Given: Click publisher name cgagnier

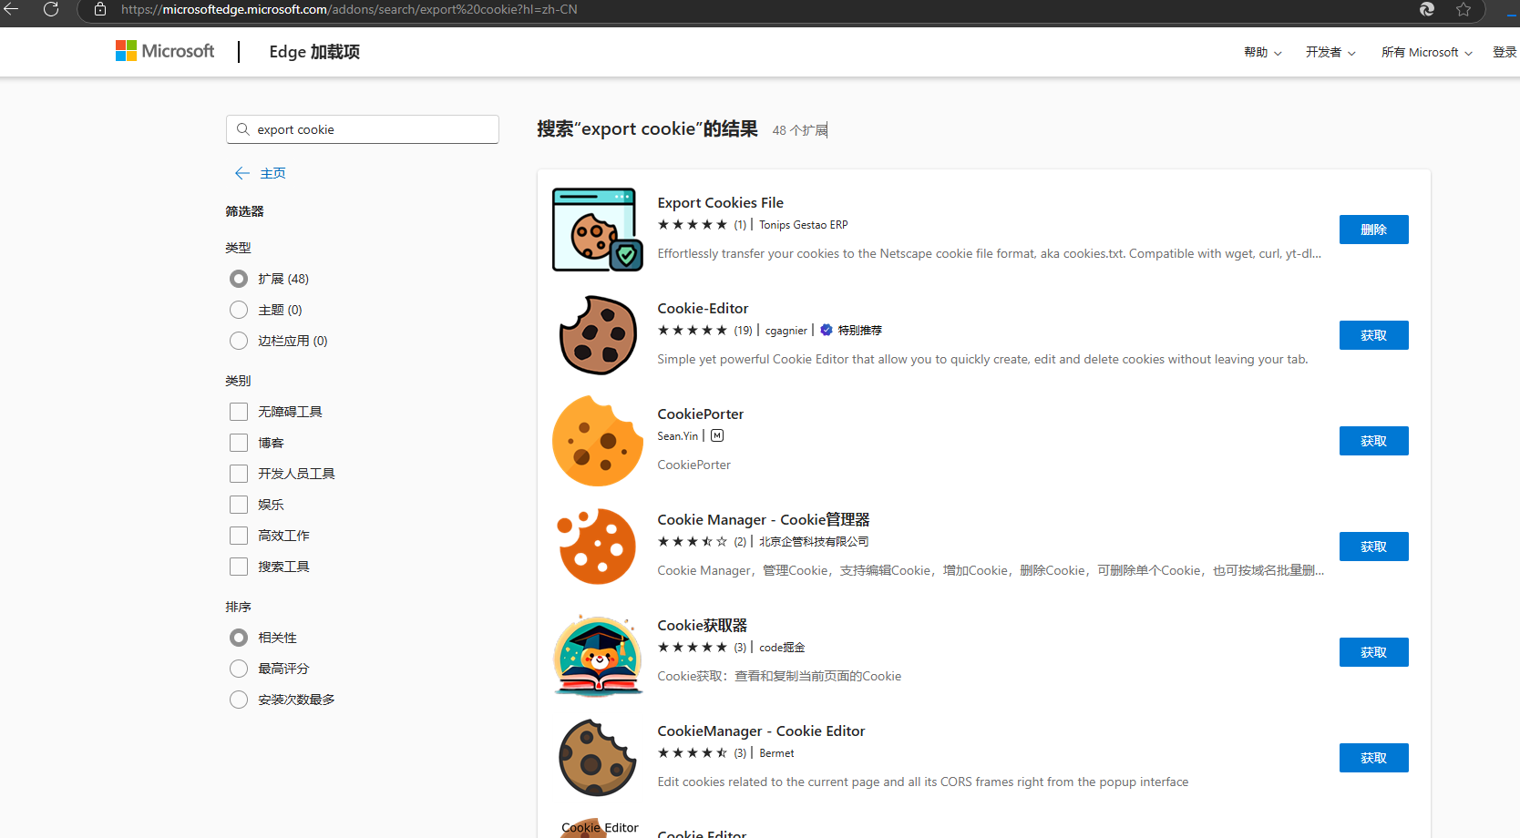Looking at the screenshot, I should 786,331.
